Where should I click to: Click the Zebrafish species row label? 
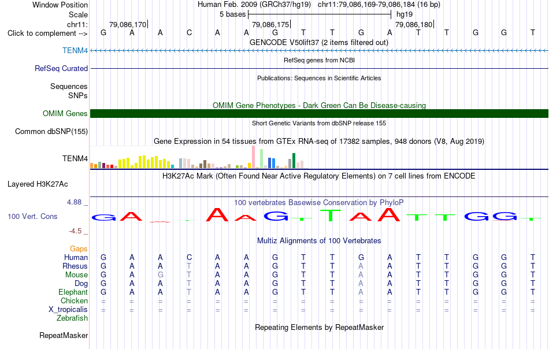click(72, 318)
